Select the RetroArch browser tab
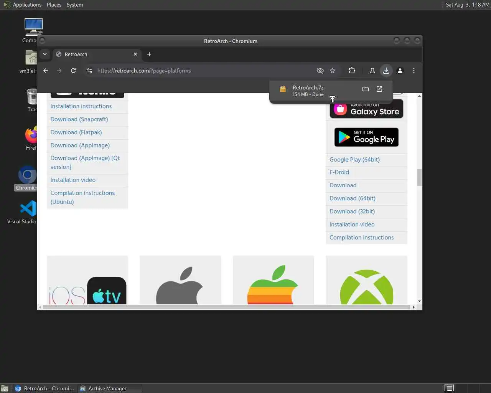 point(97,54)
